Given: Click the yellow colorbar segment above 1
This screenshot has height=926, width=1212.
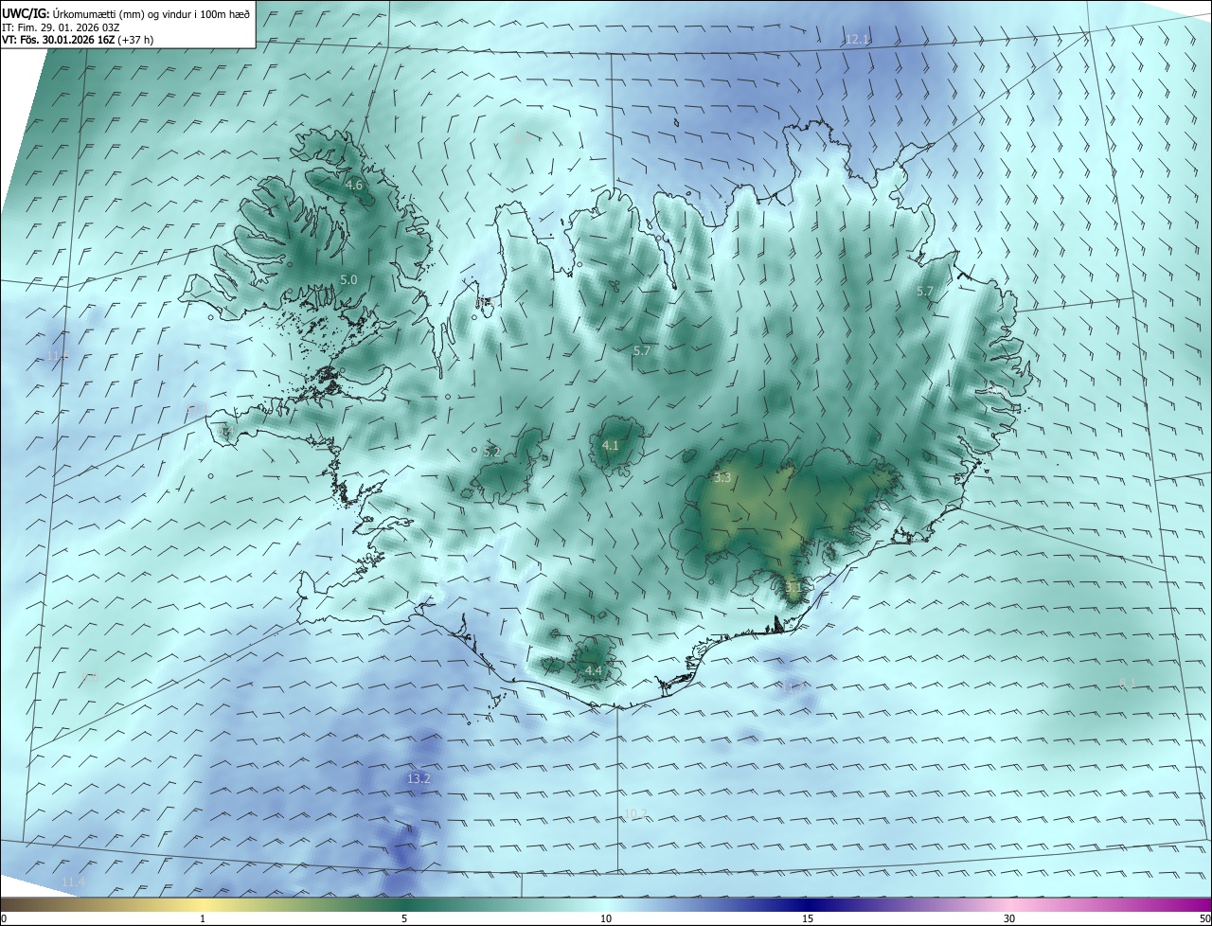Looking at the screenshot, I should (203, 904).
